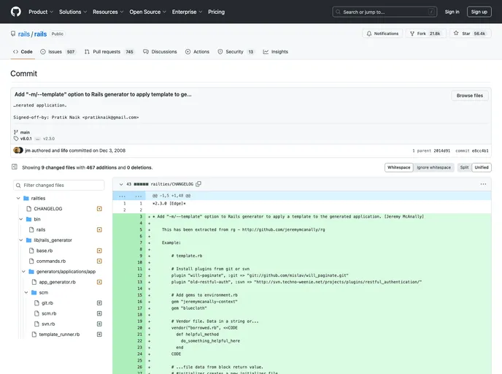Select the Whitespace view option
502x374 pixels.
click(398, 167)
